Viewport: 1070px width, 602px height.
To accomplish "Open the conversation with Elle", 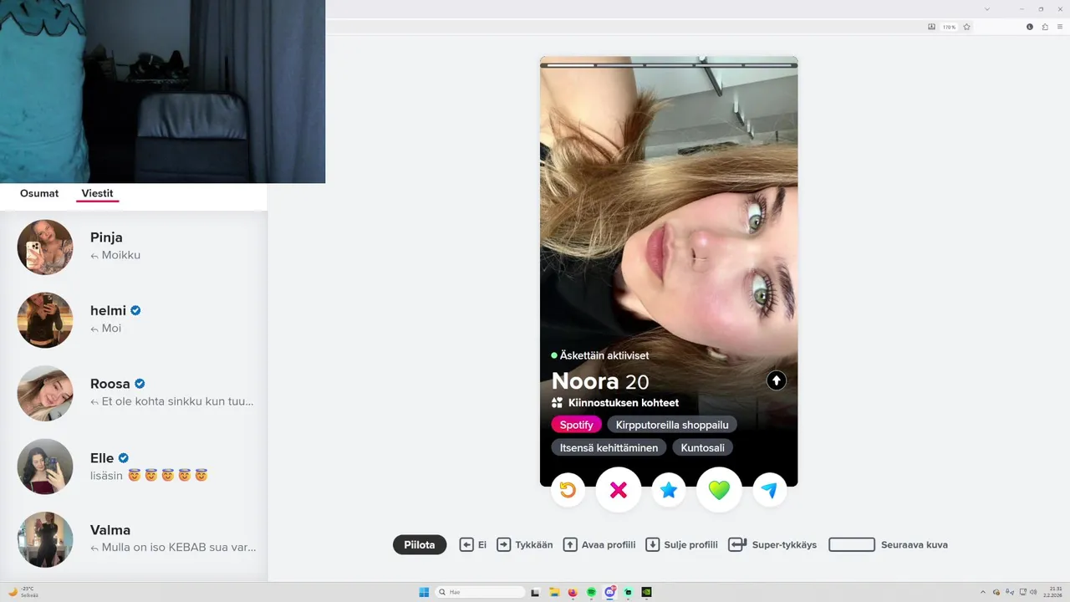I will point(134,467).
